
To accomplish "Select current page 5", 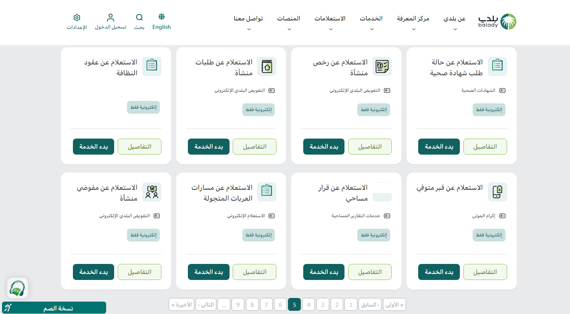I will click(x=294, y=305).
